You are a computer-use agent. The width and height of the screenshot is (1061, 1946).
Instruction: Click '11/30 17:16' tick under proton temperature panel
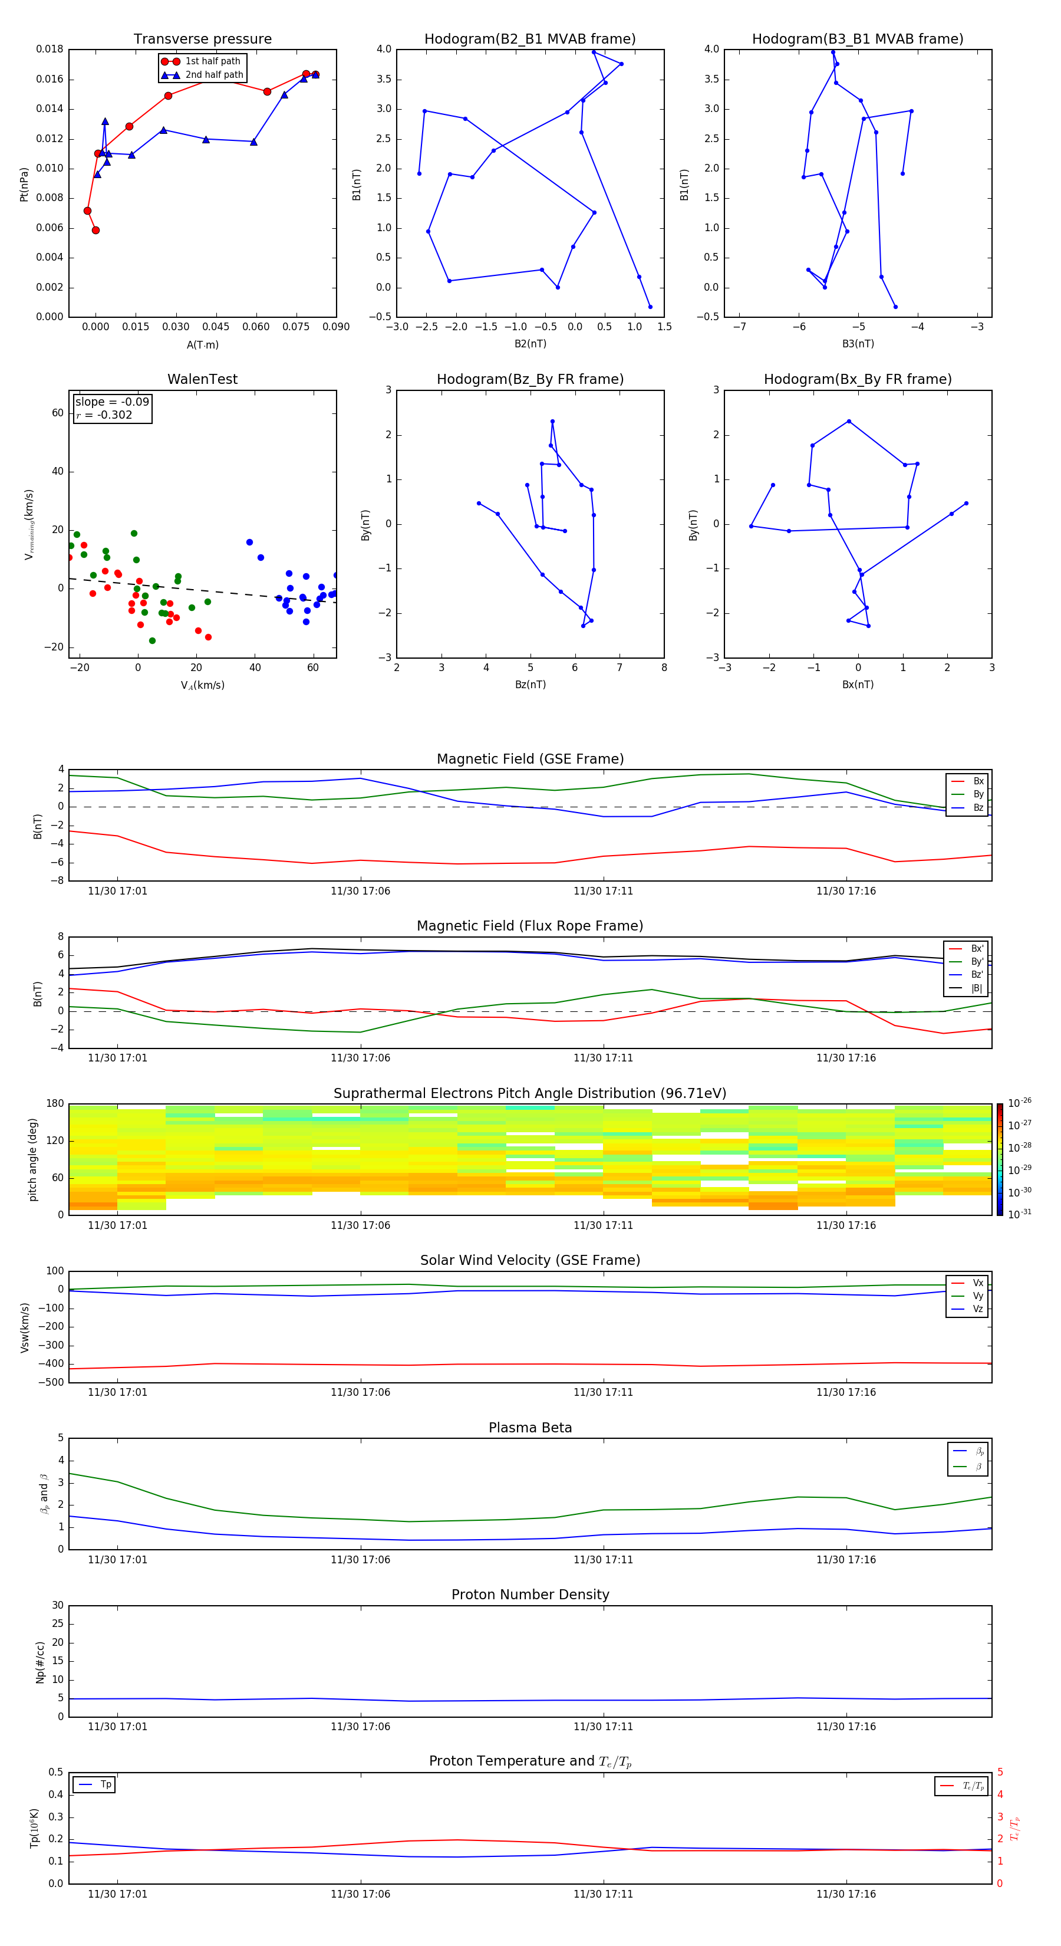coord(846,1894)
